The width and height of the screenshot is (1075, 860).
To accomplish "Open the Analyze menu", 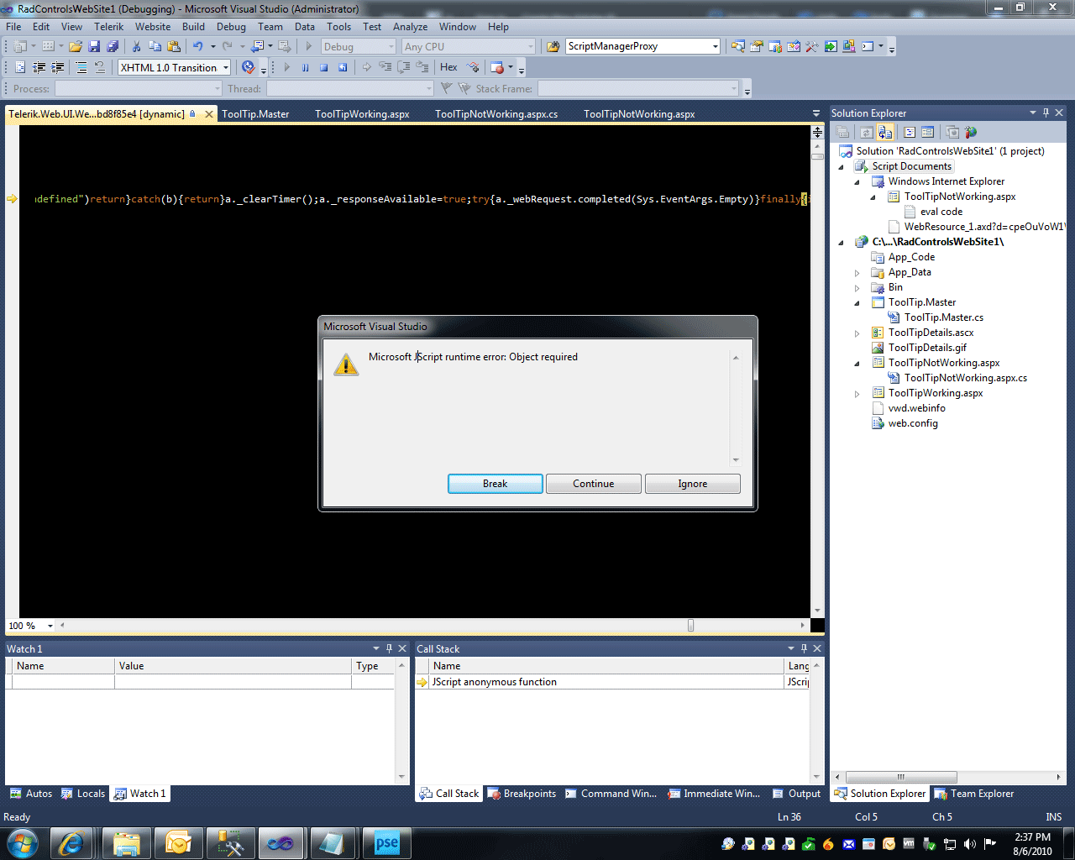I will (410, 27).
